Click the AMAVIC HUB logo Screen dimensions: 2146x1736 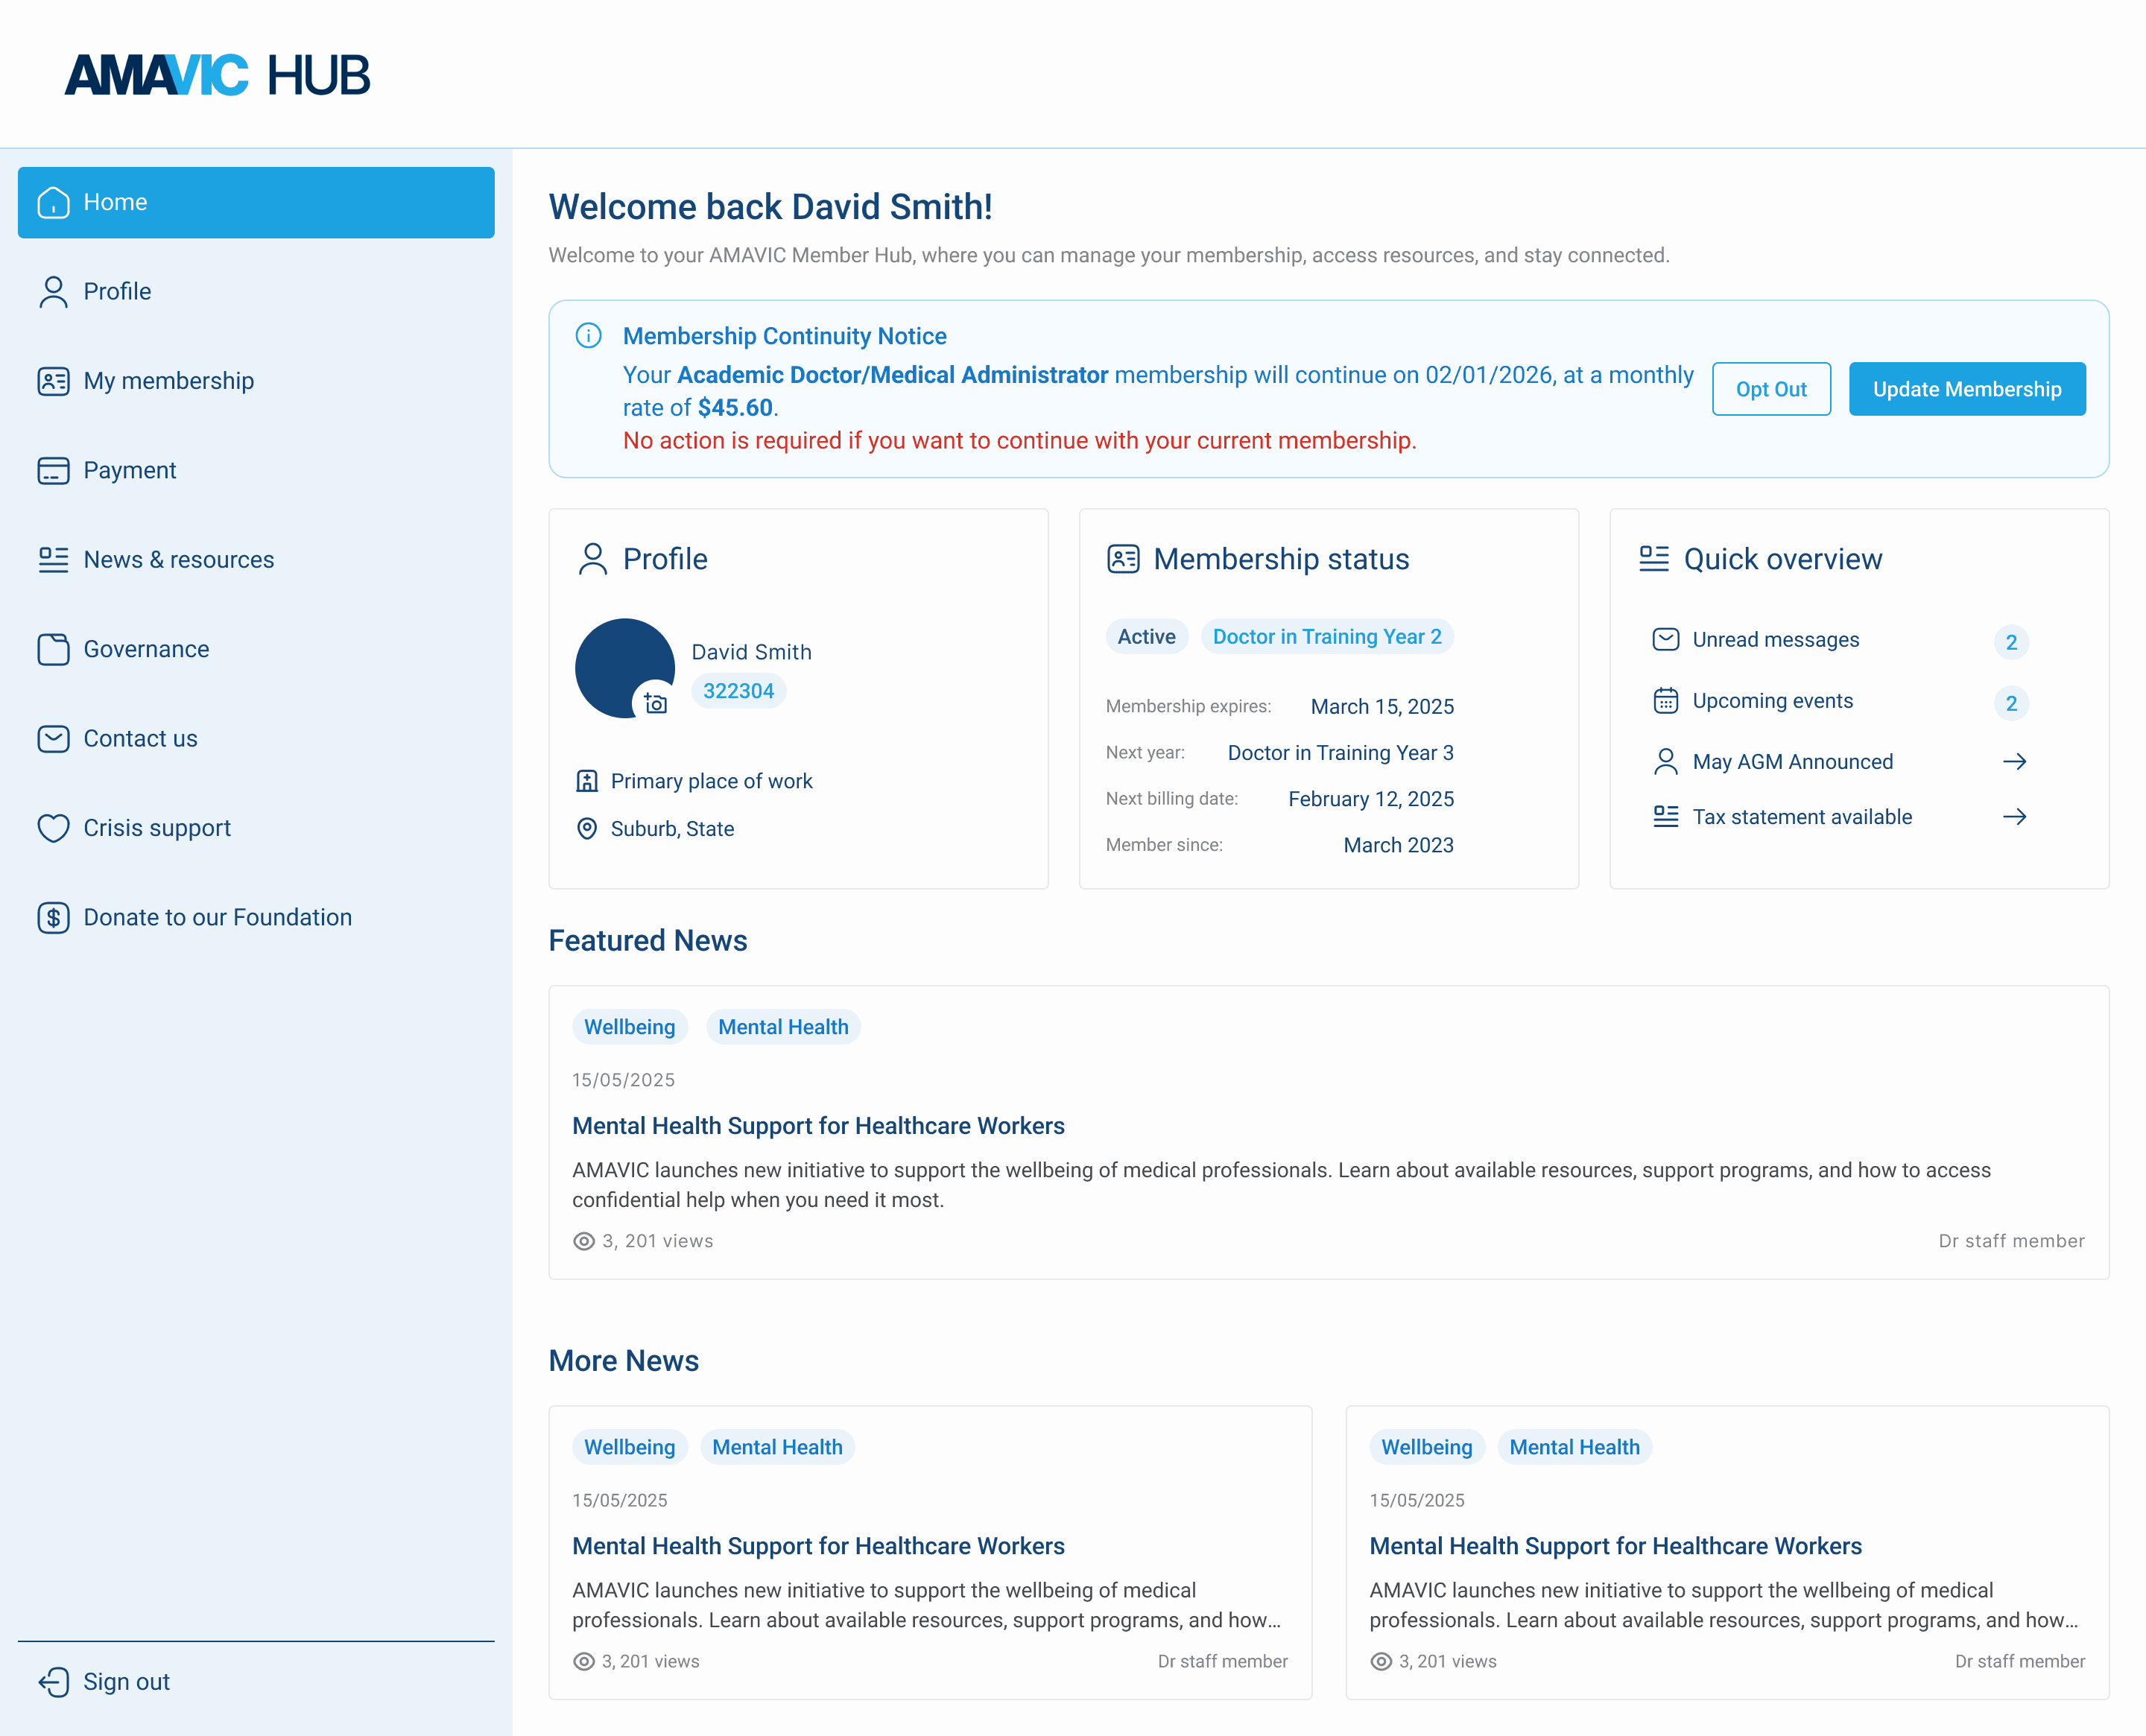pos(217,75)
